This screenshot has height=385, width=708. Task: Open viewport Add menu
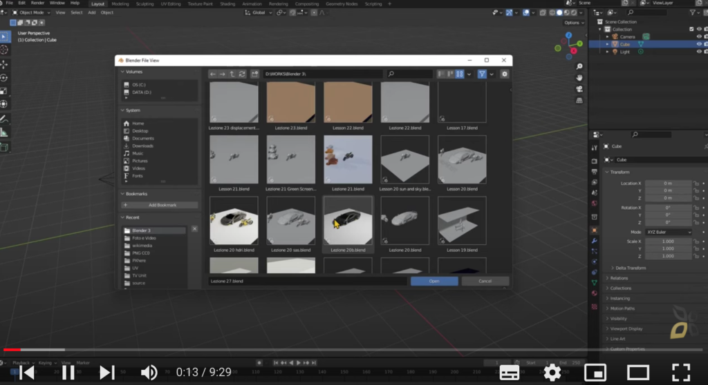(x=92, y=12)
